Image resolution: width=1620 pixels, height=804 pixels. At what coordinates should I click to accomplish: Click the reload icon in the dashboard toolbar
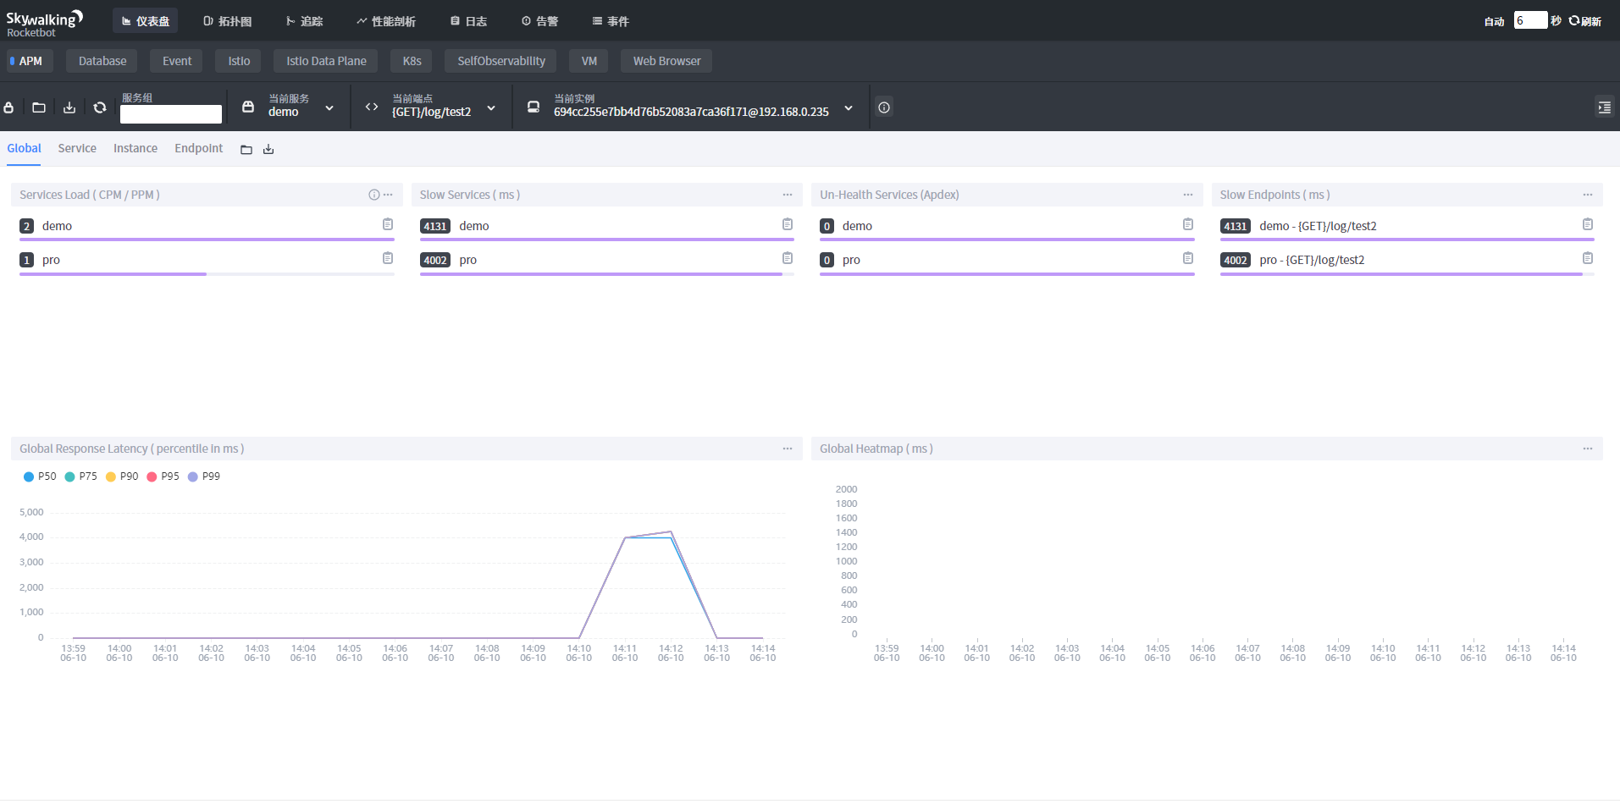(100, 107)
